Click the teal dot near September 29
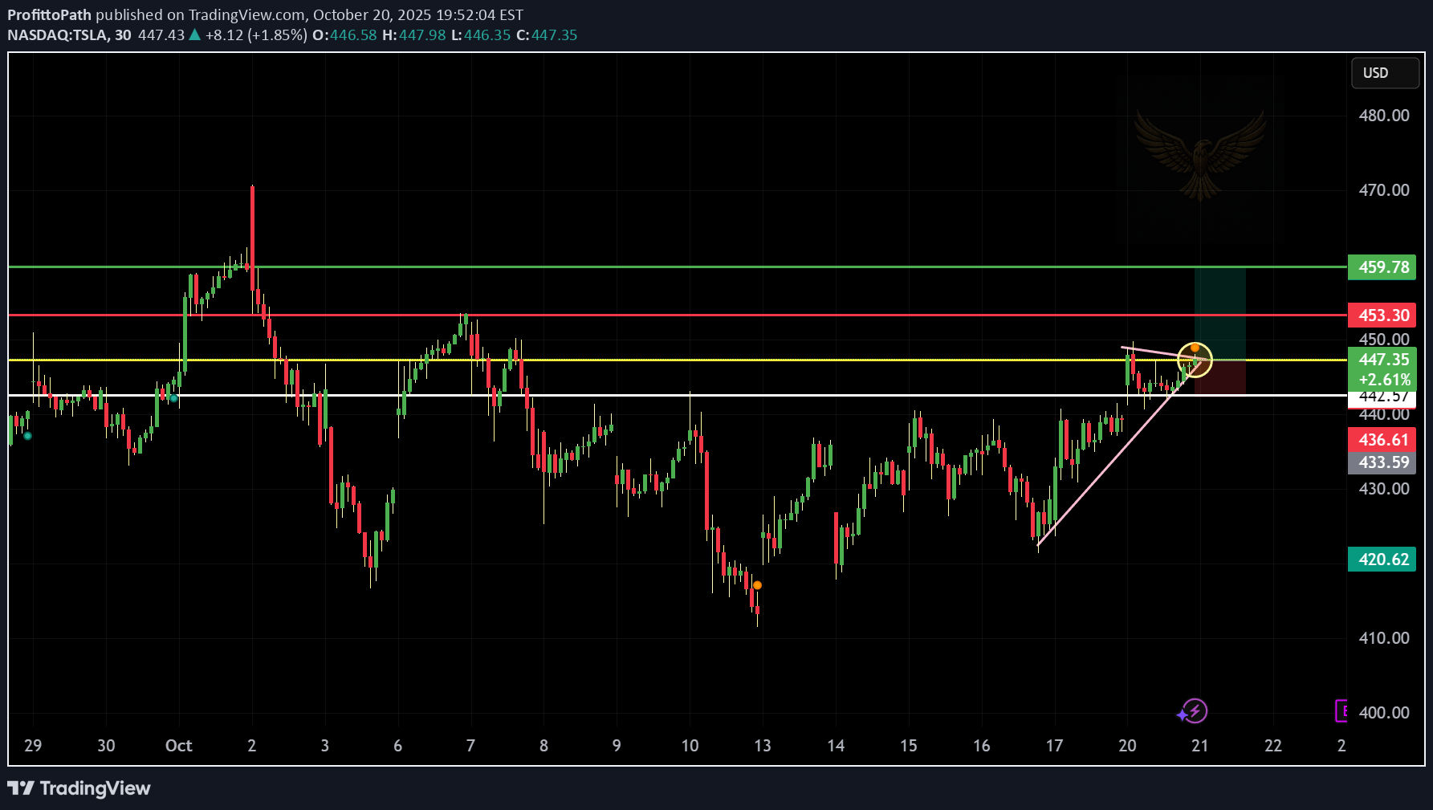The image size is (1433, 810). pyautogui.click(x=28, y=436)
